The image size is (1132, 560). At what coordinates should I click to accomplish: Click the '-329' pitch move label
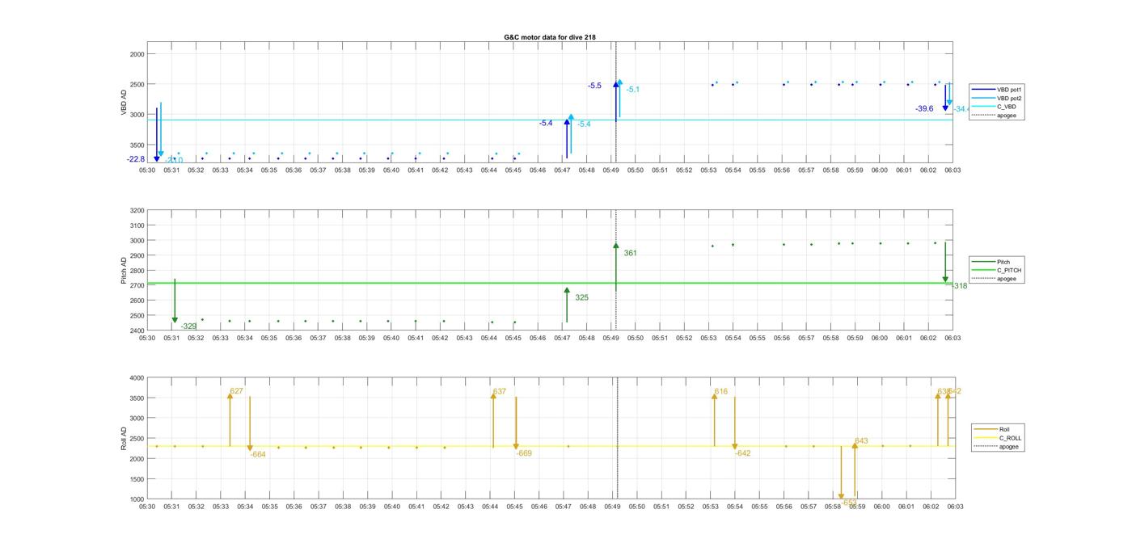(188, 326)
